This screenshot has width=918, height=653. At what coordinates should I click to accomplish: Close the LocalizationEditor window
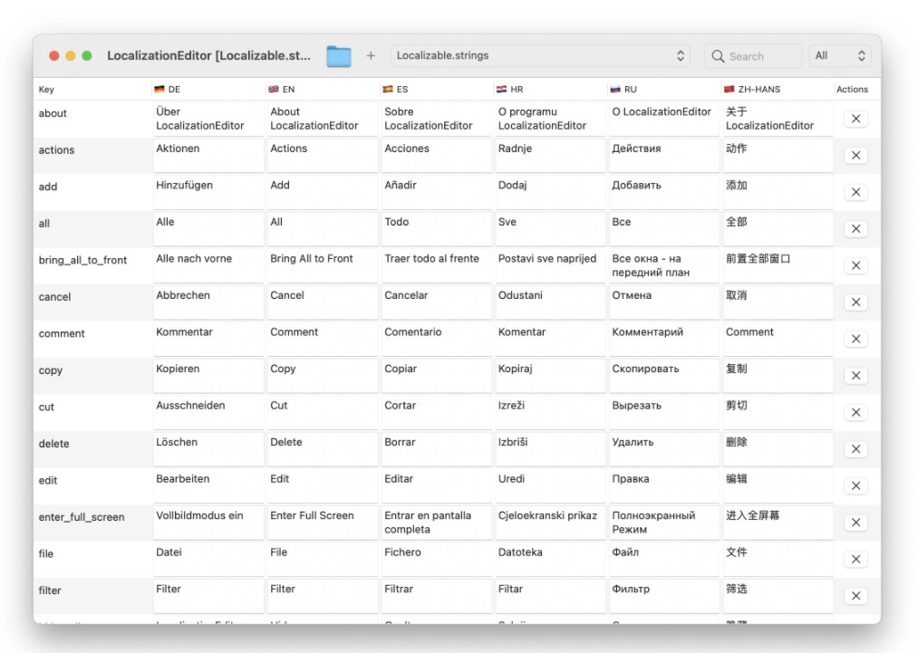click(x=53, y=55)
